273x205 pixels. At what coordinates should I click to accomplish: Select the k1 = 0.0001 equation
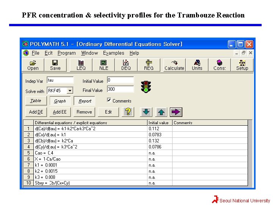tap(90, 165)
